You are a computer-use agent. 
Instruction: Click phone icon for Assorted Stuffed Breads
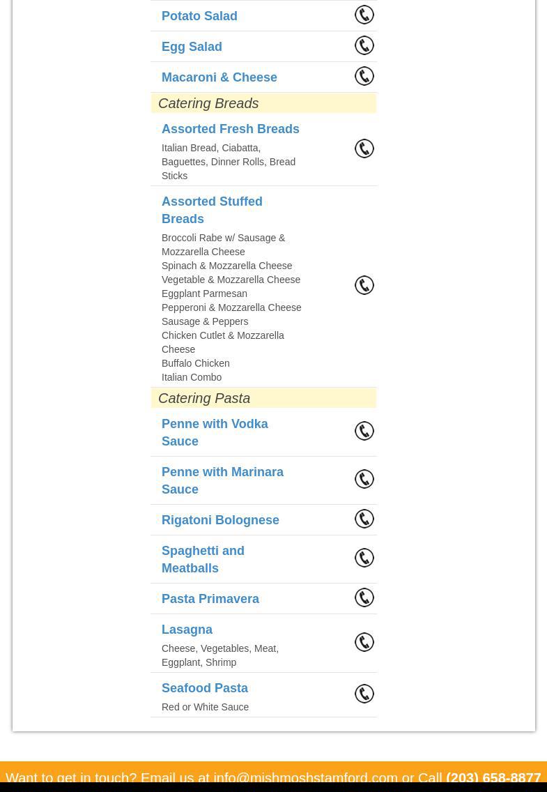tap(364, 285)
